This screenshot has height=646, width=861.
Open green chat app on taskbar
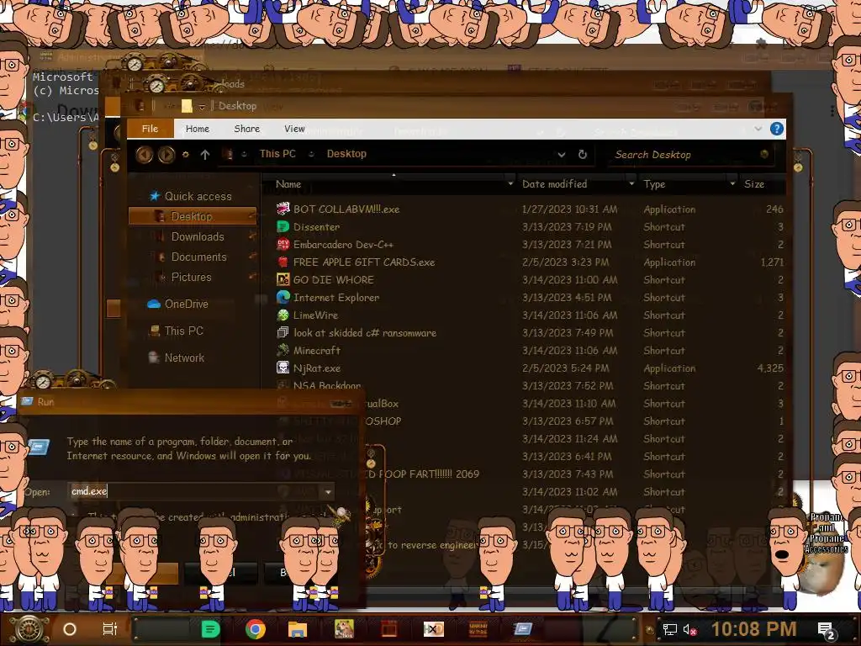coord(210,629)
